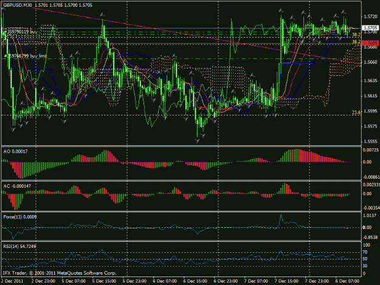The image size is (380, 285).
Task: Click the RSI(14) 54.7249 indicator label
Action: 19,247
